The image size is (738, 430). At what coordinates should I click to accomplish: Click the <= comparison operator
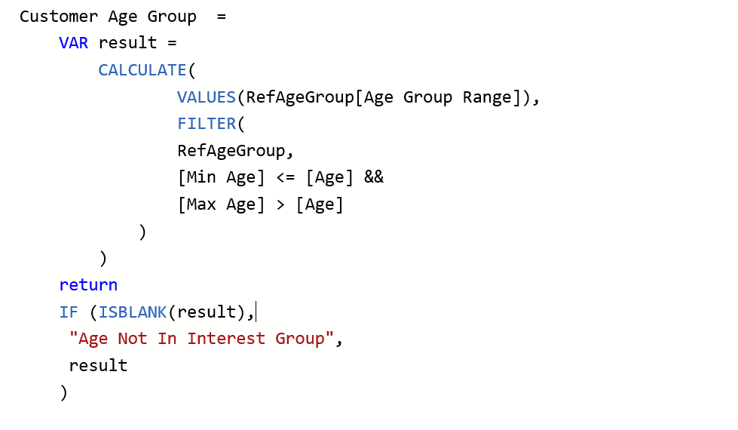285,177
